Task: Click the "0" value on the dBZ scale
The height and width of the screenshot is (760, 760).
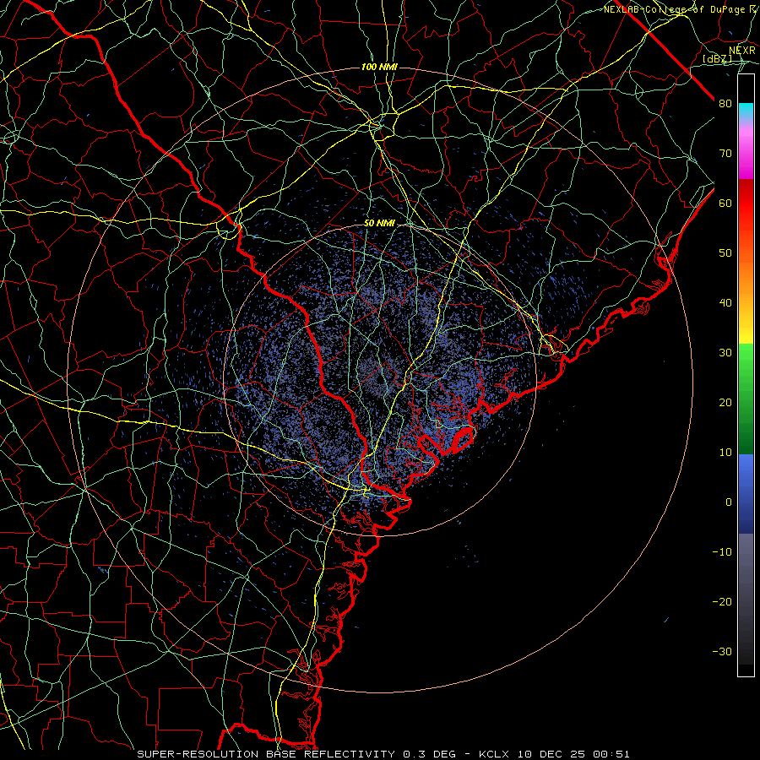Action: pyautogui.click(x=729, y=502)
